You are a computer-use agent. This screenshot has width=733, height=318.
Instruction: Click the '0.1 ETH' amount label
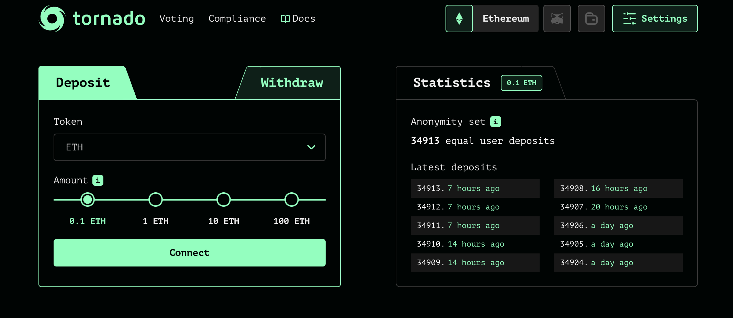[88, 221]
